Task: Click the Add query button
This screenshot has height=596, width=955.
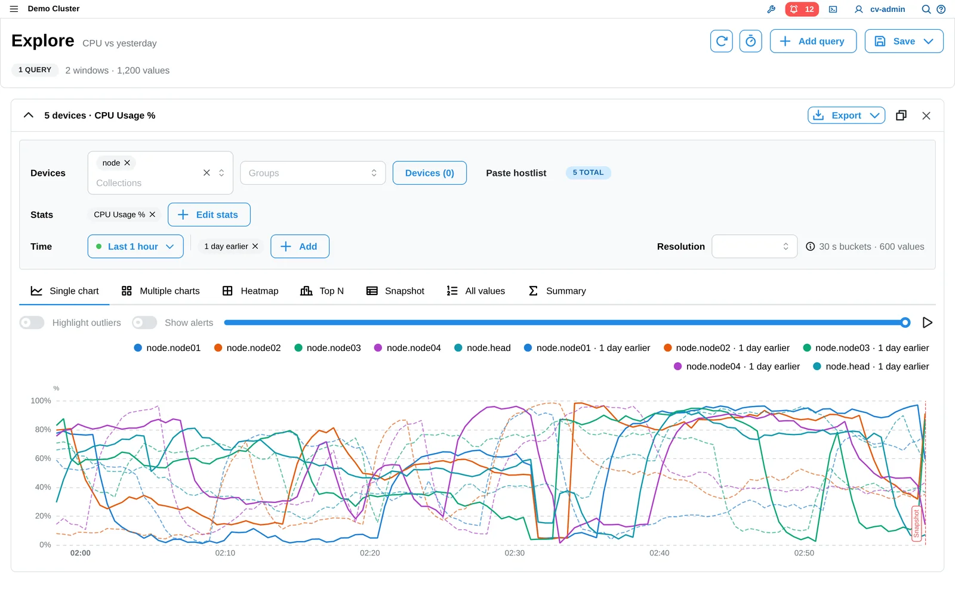Action: pyautogui.click(x=813, y=41)
